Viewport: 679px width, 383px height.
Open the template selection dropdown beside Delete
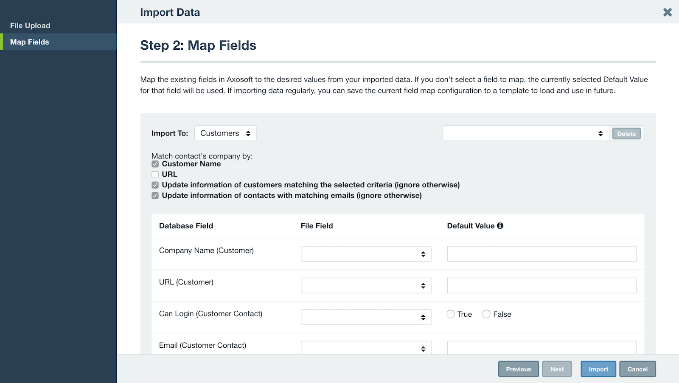pos(525,133)
